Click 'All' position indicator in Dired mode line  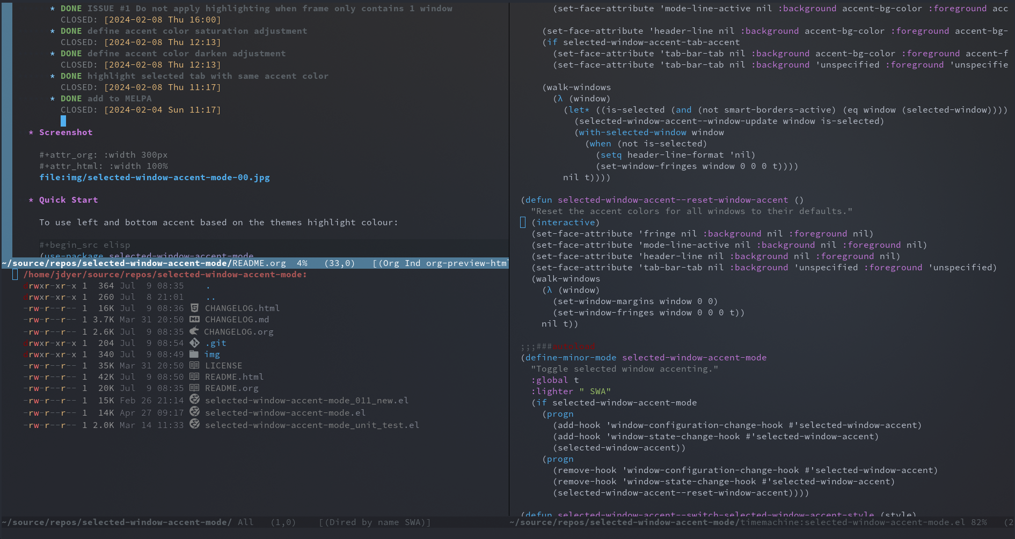click(x=245, y=522)
